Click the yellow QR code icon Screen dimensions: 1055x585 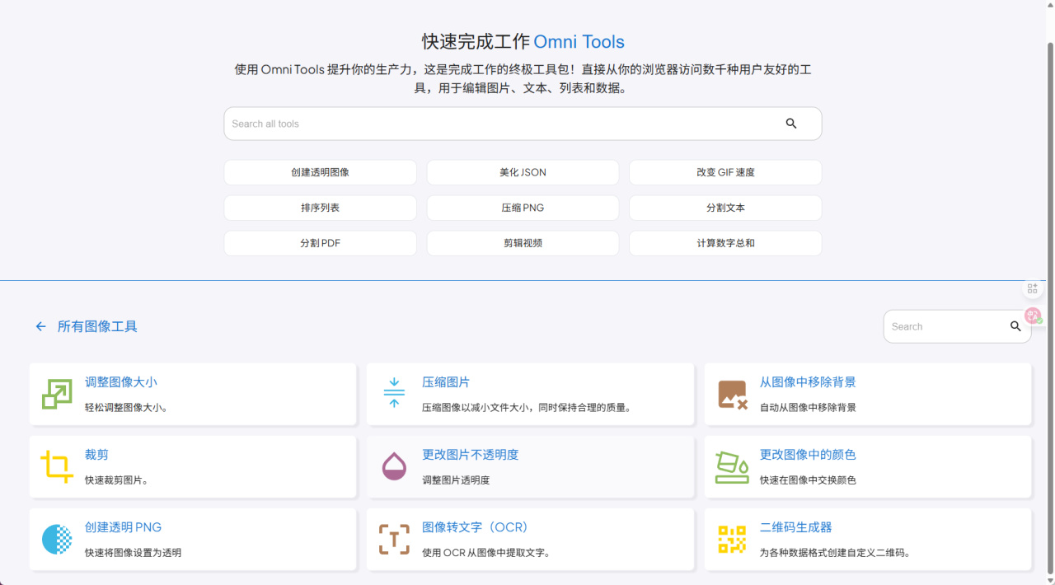point(732,540)
